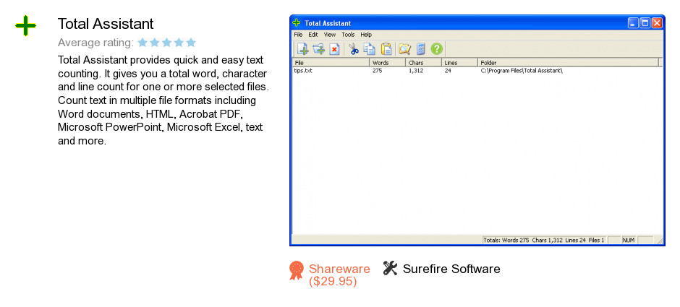Click the folder search magnifier icon
Viewport: 680px width, 307px height.
point(404,49)
